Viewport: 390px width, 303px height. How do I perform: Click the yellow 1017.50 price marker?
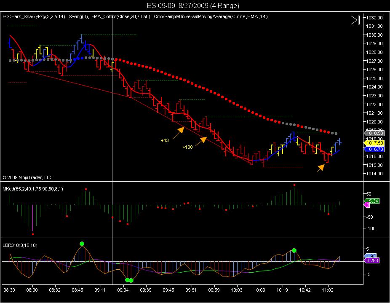[x=374, y=143]
